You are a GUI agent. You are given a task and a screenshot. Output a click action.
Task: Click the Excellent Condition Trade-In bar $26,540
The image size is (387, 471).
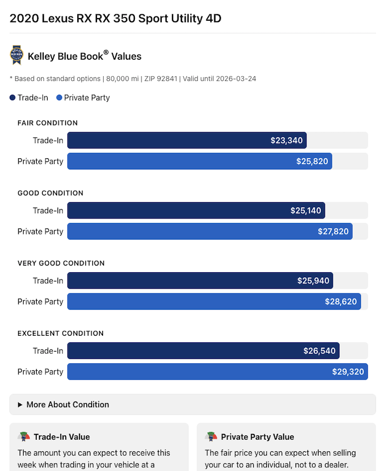203,351
